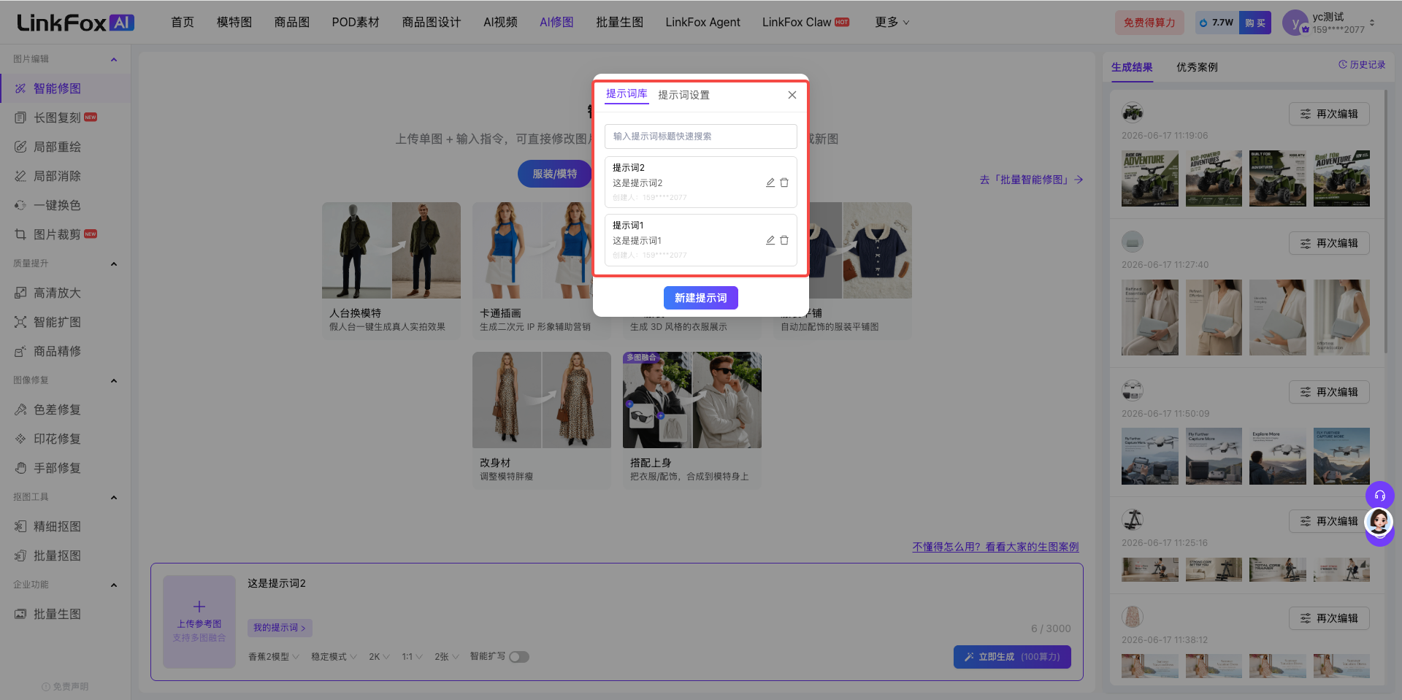Click the 购买 button
The image size is (1402, 700).
[1255, 23]
